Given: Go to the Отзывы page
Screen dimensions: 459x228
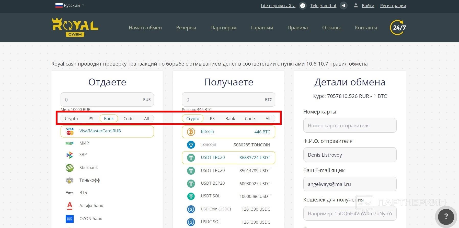Looking at the screenshot, I should [x=331, y=28].
